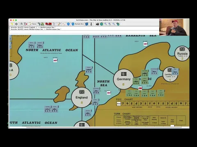This screenshot has width=197, height=147.
Task: Select the 1 1 7 counter in North Atlantic
Action: pos(32,45)
